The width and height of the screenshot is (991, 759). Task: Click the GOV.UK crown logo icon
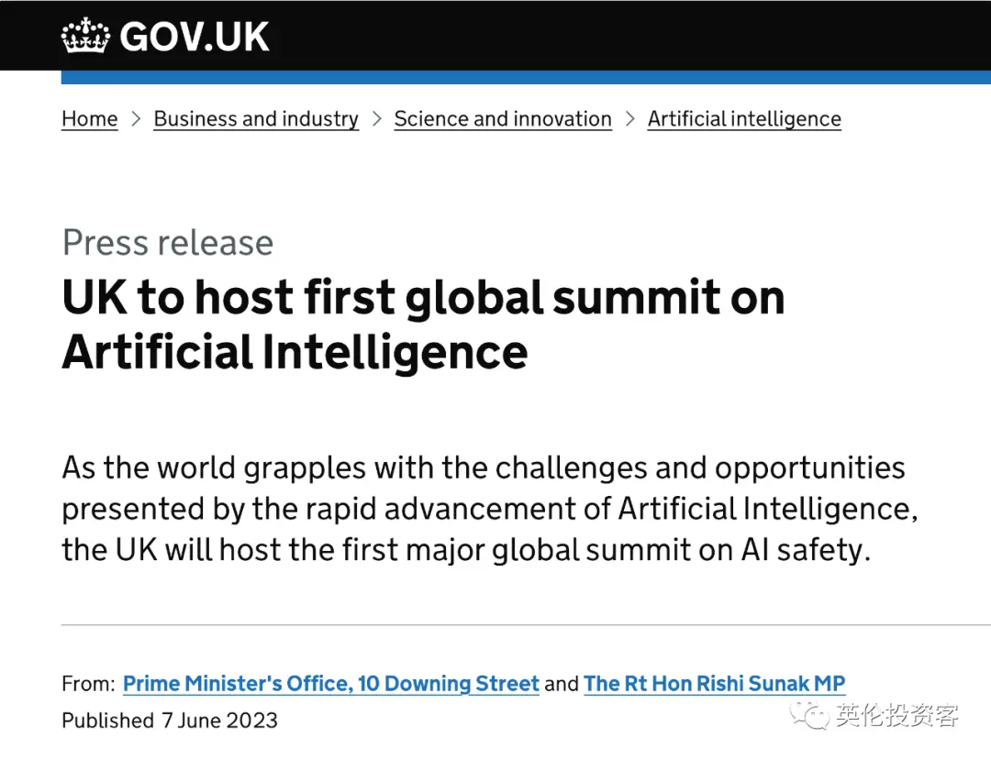pos(85,37)
